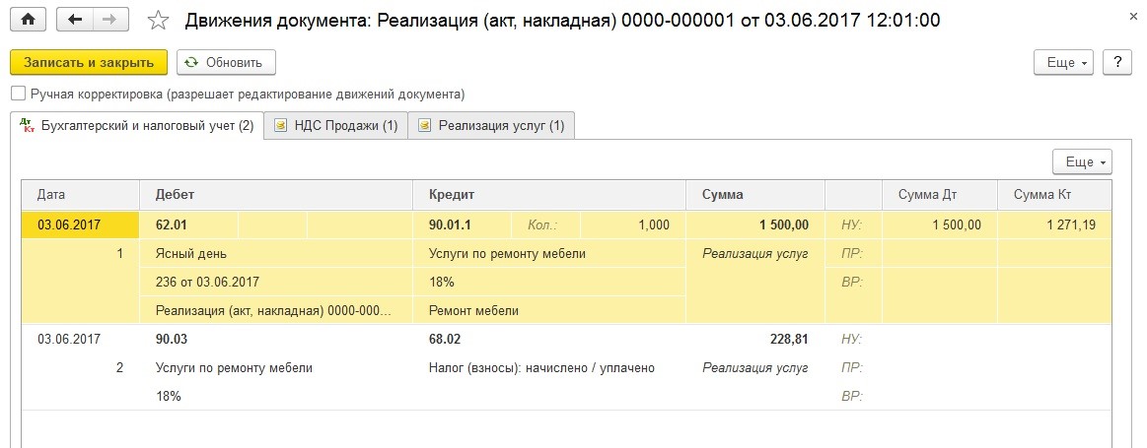The image size is (1147, 448).
Task: Click the Обновить refresh button
Action: point(226,62)
